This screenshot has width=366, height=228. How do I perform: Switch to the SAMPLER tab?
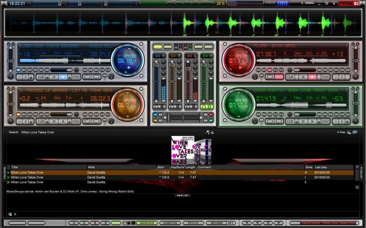coord(170,223)
